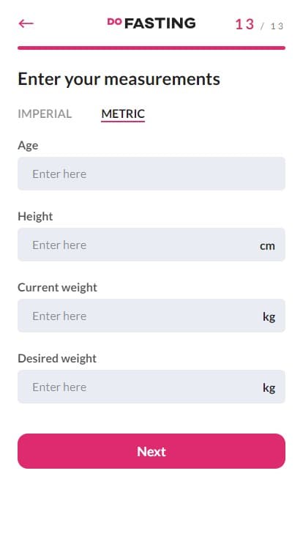Focus the Desired weight input field
303x539 pixels.
(151, 387)
